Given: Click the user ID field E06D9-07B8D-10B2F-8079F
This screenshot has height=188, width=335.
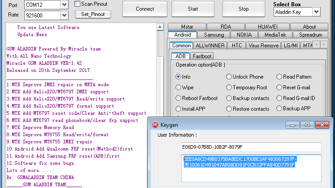Looking at the screenshot, I should pyautogui.click(x=251, y=147).
